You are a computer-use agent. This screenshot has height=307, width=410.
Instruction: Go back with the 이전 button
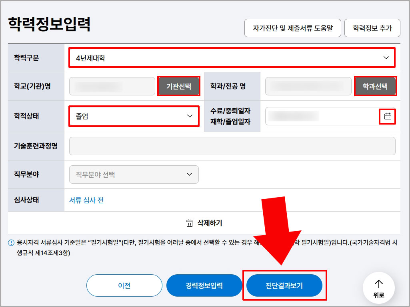click(124, 285)
